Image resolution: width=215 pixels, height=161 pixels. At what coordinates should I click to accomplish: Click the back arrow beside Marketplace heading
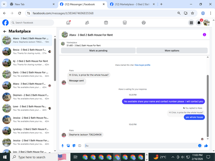[5, 31]
